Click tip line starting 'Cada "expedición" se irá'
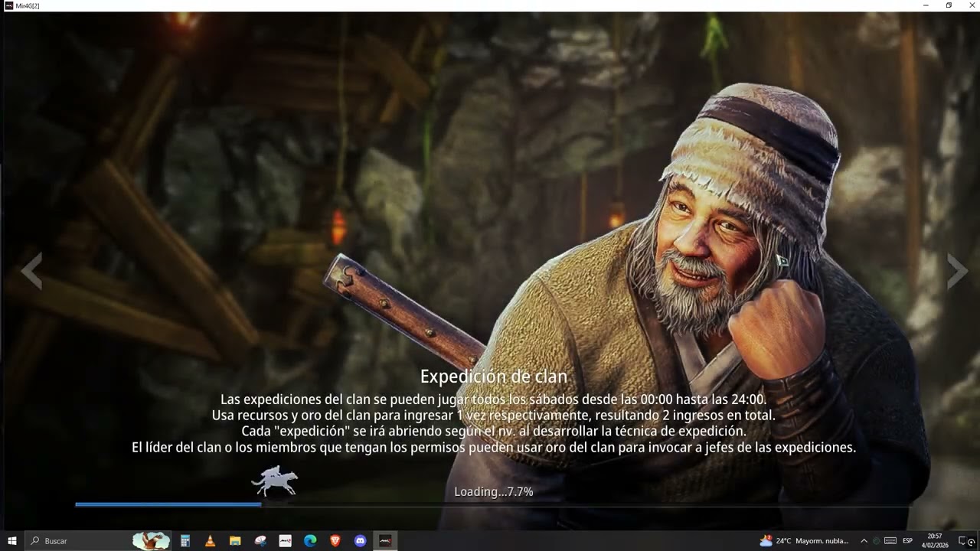 (x=493, y=432)
